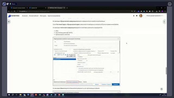Expand the user menu arrow beside avatar
This screenshot has height=98, width=174.
143,16
